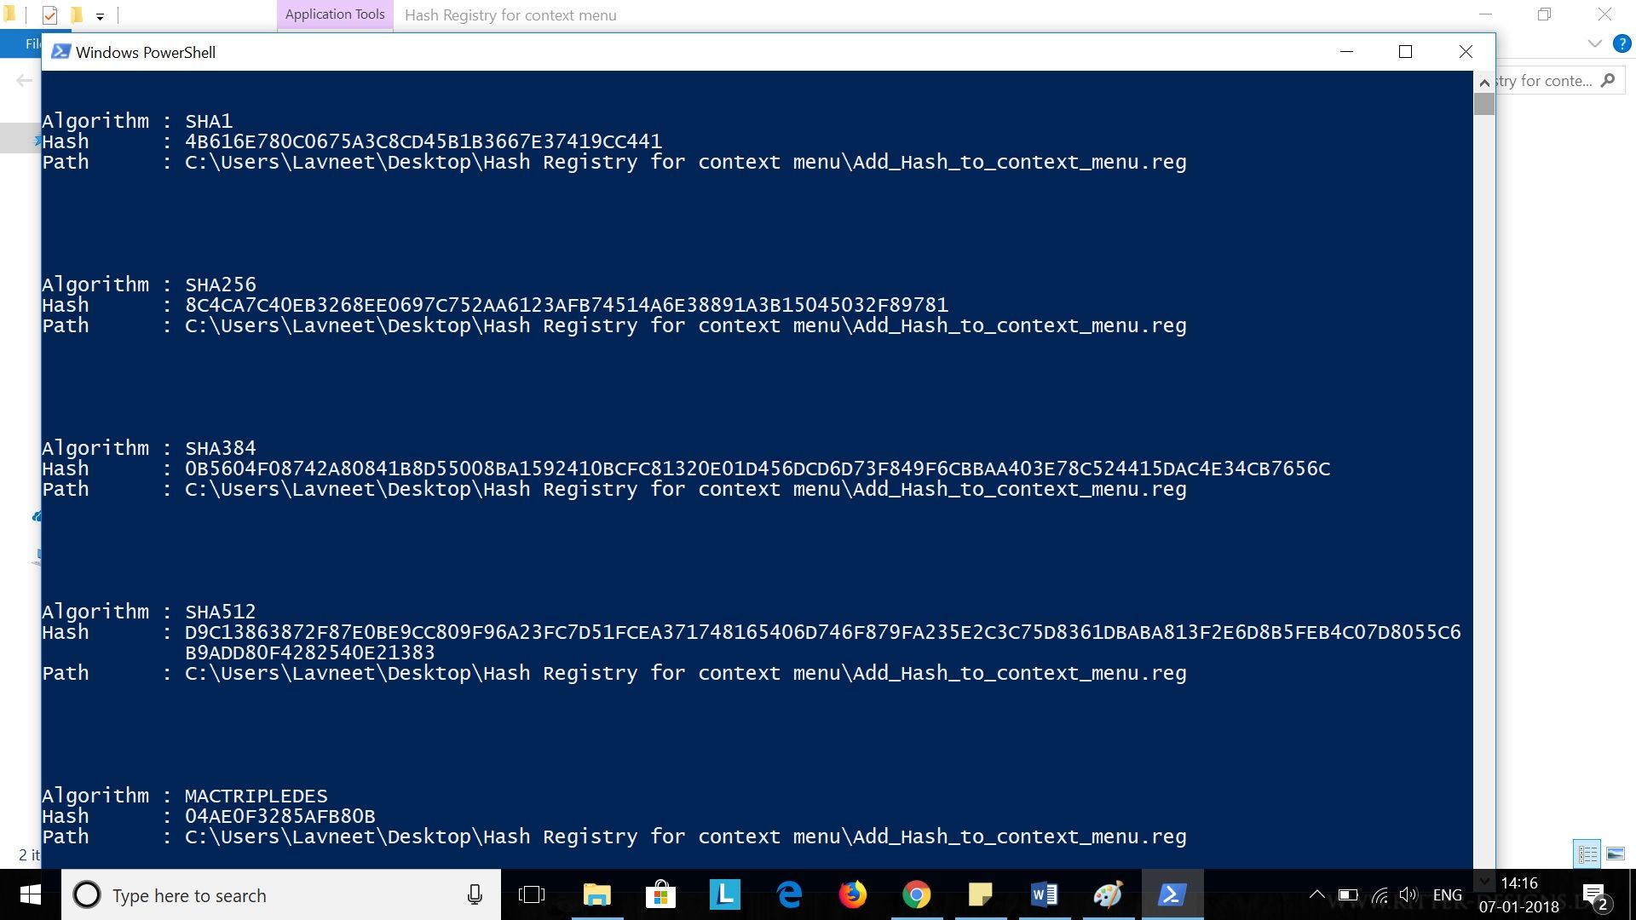The image size is (1636, 920).
Task: Click the Task View button in taskbar
Action: pos(532,894)
